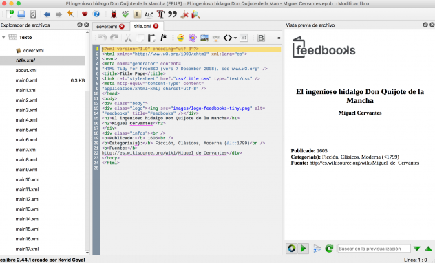Float the Vista previa de archivo panel
Viewport: 435px width, 263px height.
tap(425, 25)
